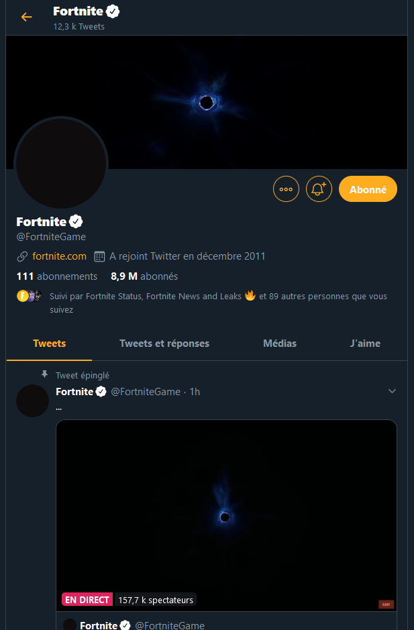Click the EN DIRECT live badge

click(87, 599)
